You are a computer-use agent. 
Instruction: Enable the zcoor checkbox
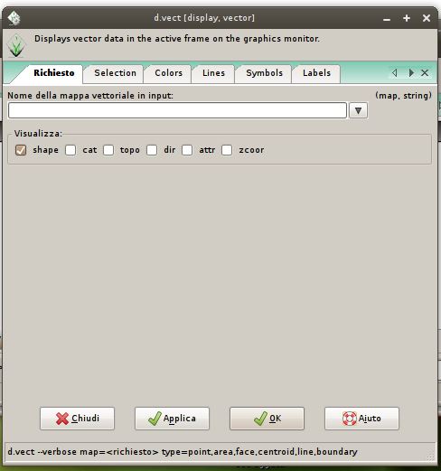[x=227, y=150]
